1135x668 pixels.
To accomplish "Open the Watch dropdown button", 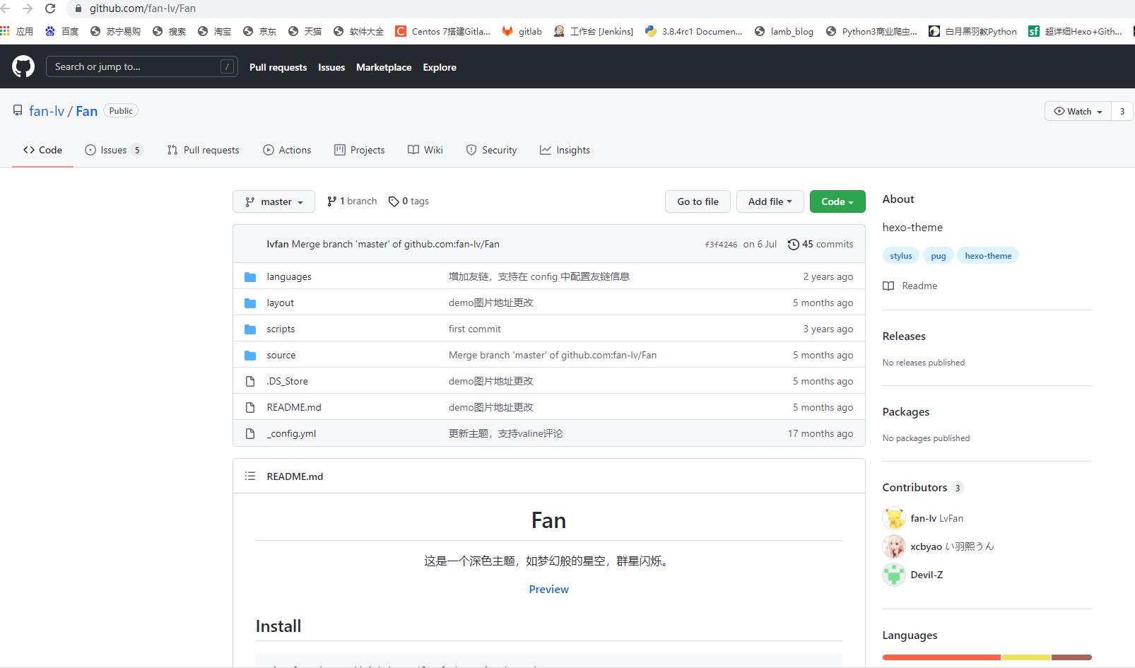I will coord(1078,111).
